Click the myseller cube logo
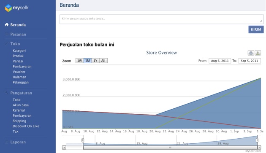The width and height of the screenshot is (266, 153). (x=8, y=8)
